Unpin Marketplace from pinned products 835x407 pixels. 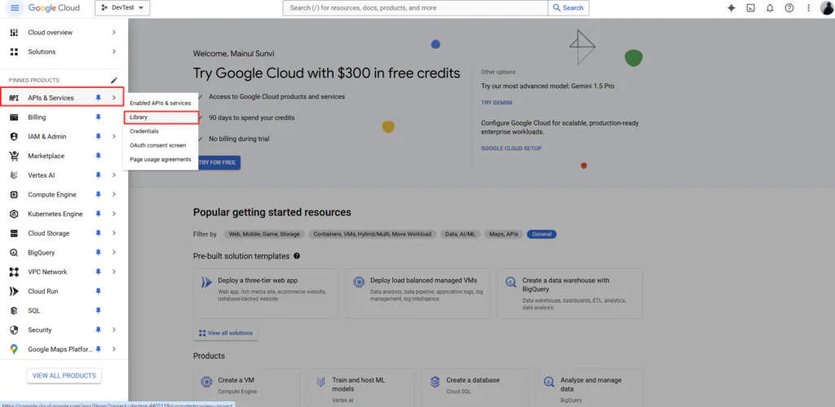[x=98, y=156]
